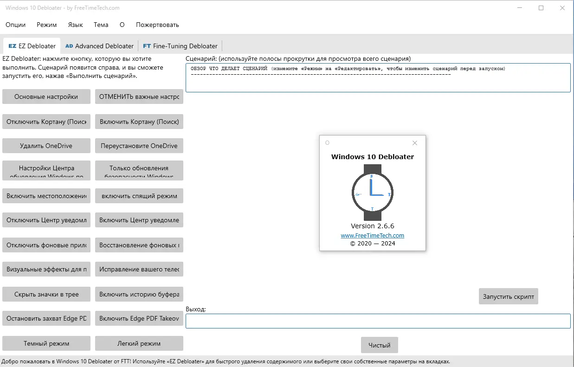574x367 pixels.
Task: Click the FT icon on Fine-Tuning tab
Action: (x=147, y=46)
